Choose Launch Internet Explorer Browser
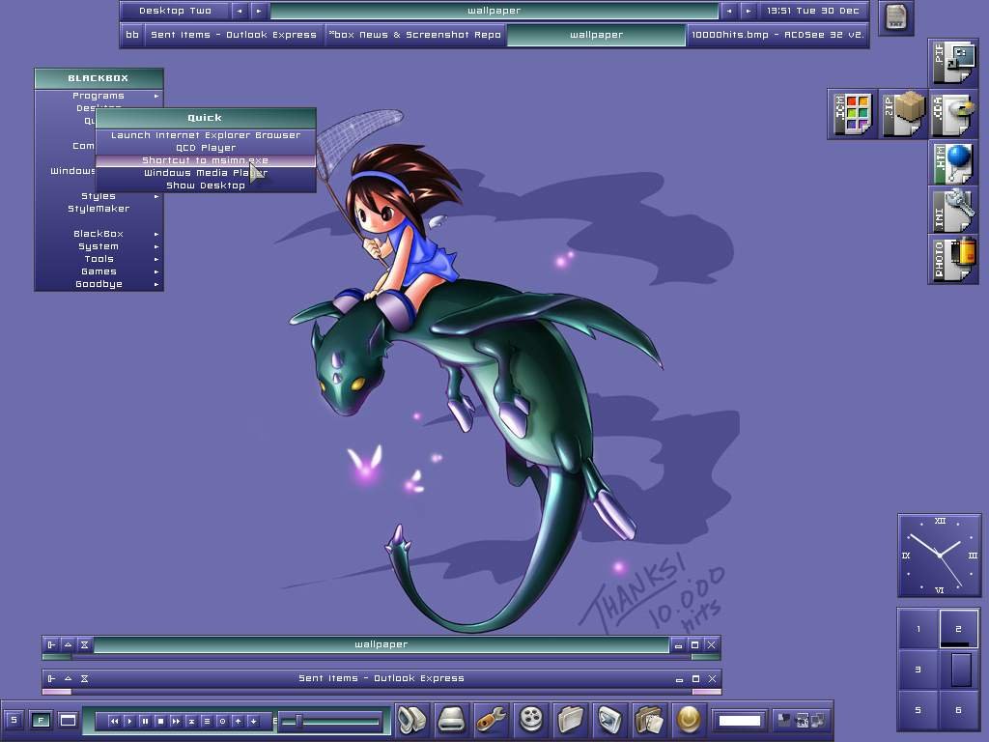 pos(206,135)
